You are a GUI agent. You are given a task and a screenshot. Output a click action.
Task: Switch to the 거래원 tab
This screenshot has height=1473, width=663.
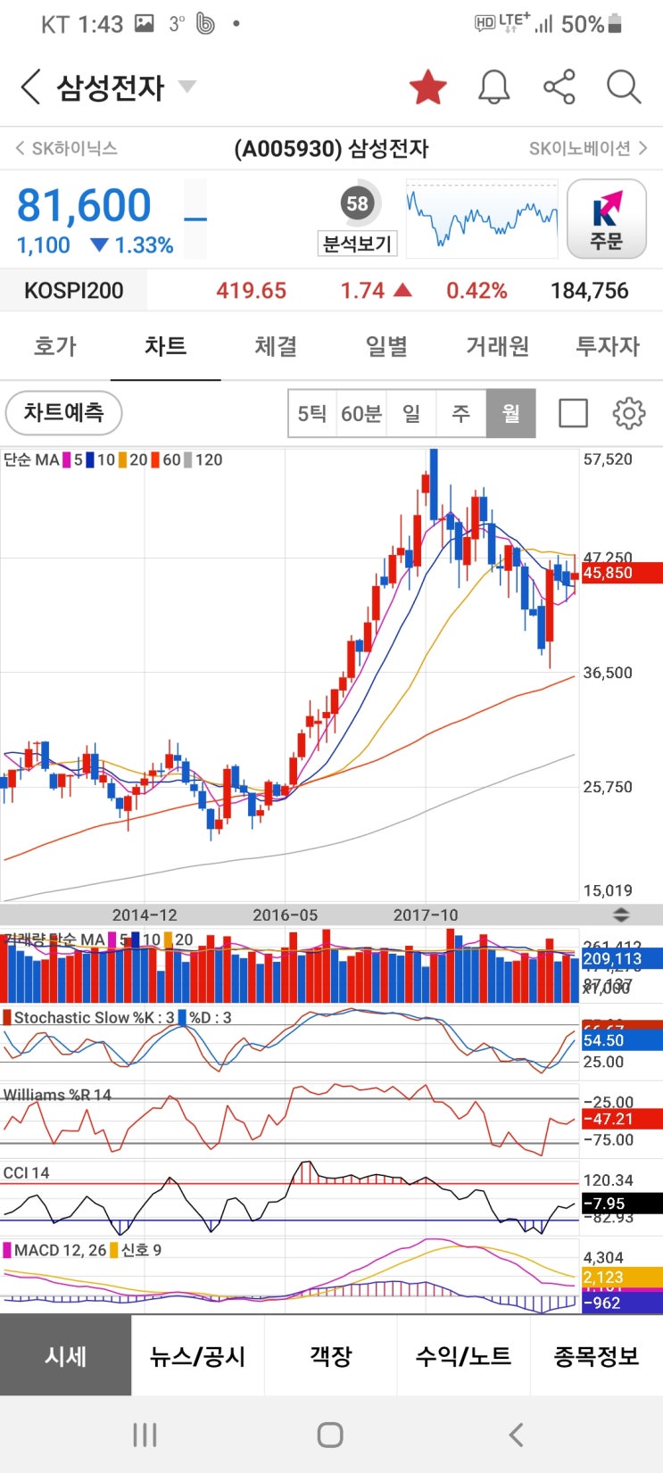pos(497,346)
